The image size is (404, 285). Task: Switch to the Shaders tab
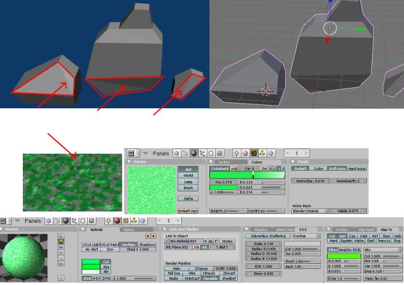(x=261, y=230)
